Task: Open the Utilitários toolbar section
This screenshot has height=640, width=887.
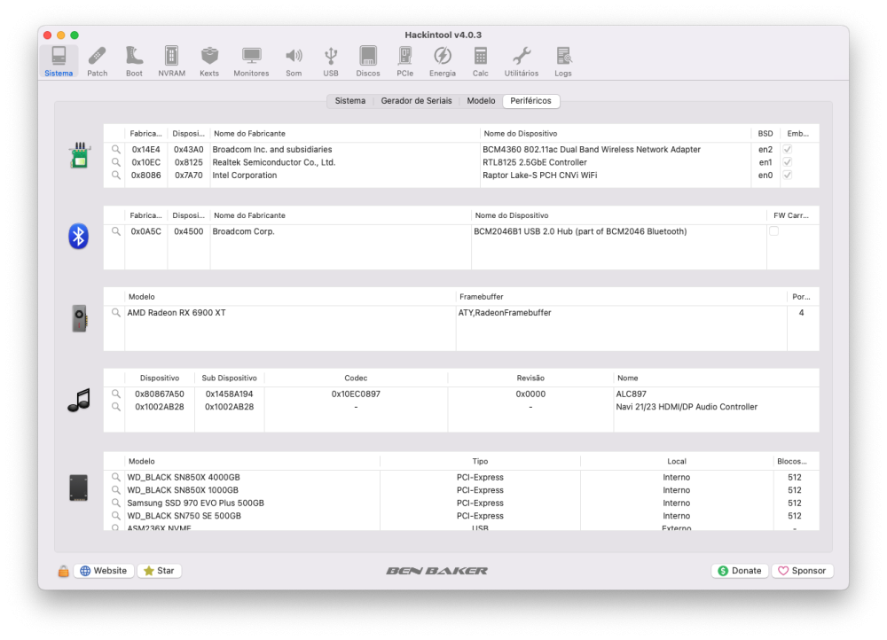Action: coord(522,62)
